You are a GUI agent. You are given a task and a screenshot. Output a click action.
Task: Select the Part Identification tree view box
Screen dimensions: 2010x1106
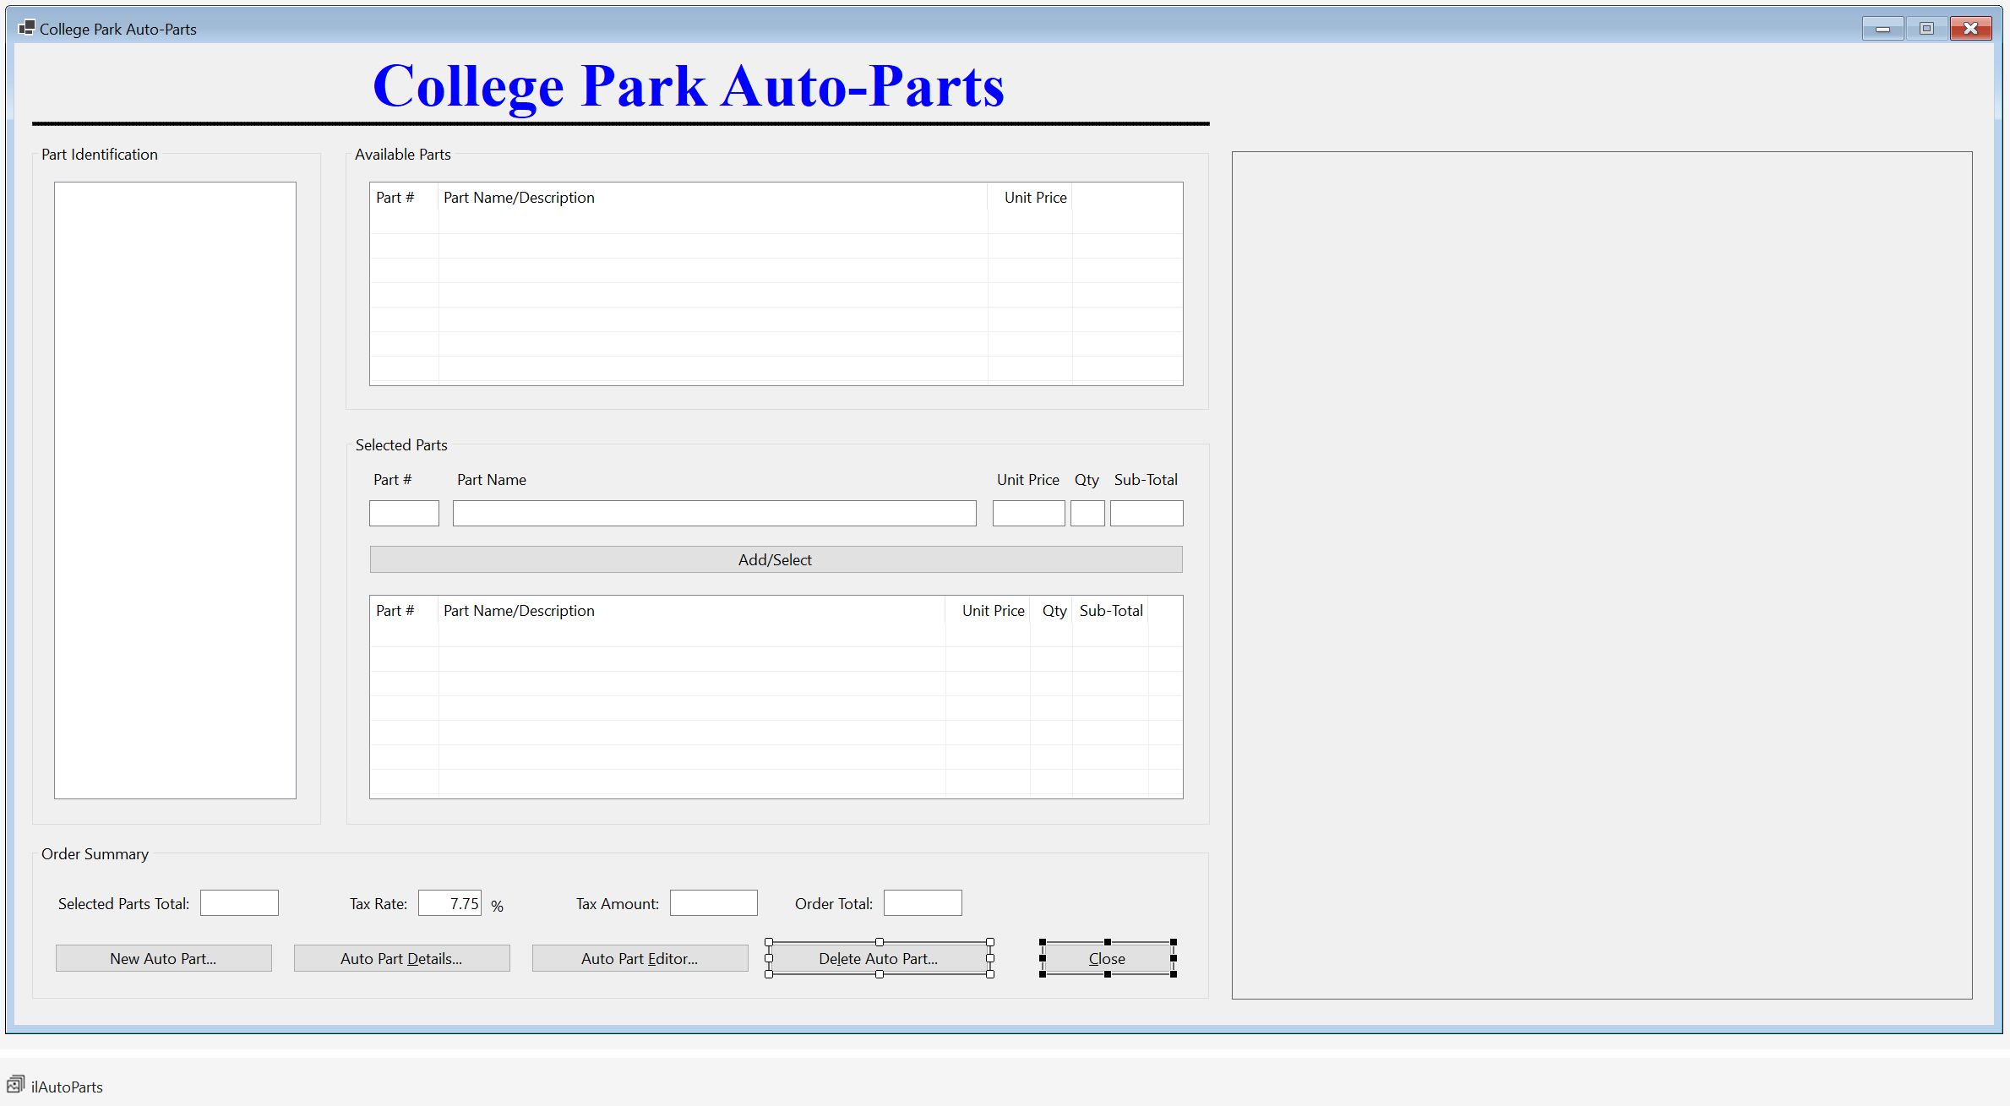click(175, 490)
